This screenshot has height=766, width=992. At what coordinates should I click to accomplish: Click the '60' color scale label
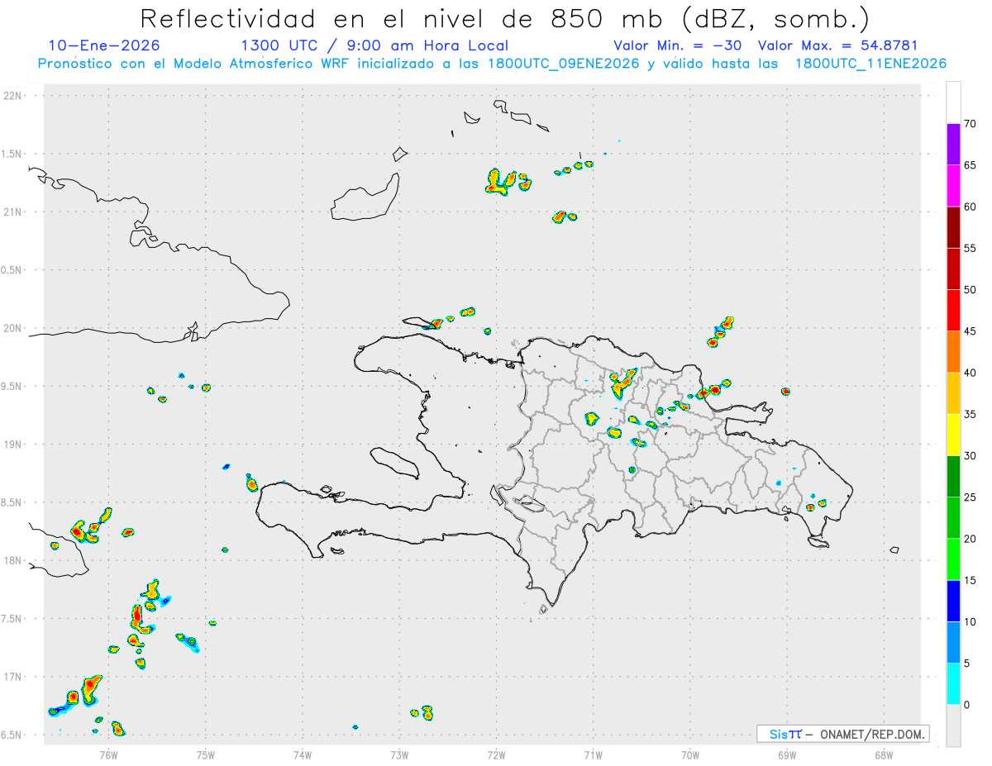click(970, 207)
